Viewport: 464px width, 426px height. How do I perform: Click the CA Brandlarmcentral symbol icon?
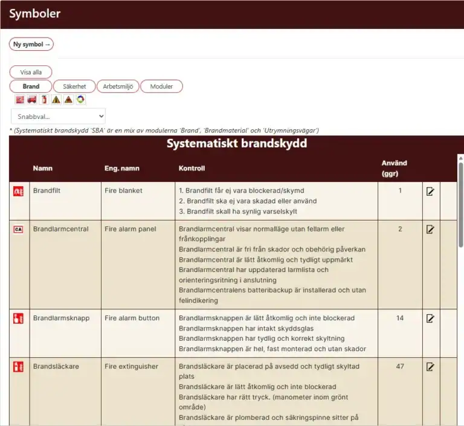pyautogui.click(x=18, y=230)
